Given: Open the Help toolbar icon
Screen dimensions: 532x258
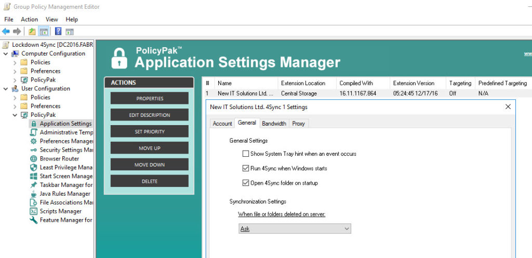Looking at the screenshot, I should [58, 32].
